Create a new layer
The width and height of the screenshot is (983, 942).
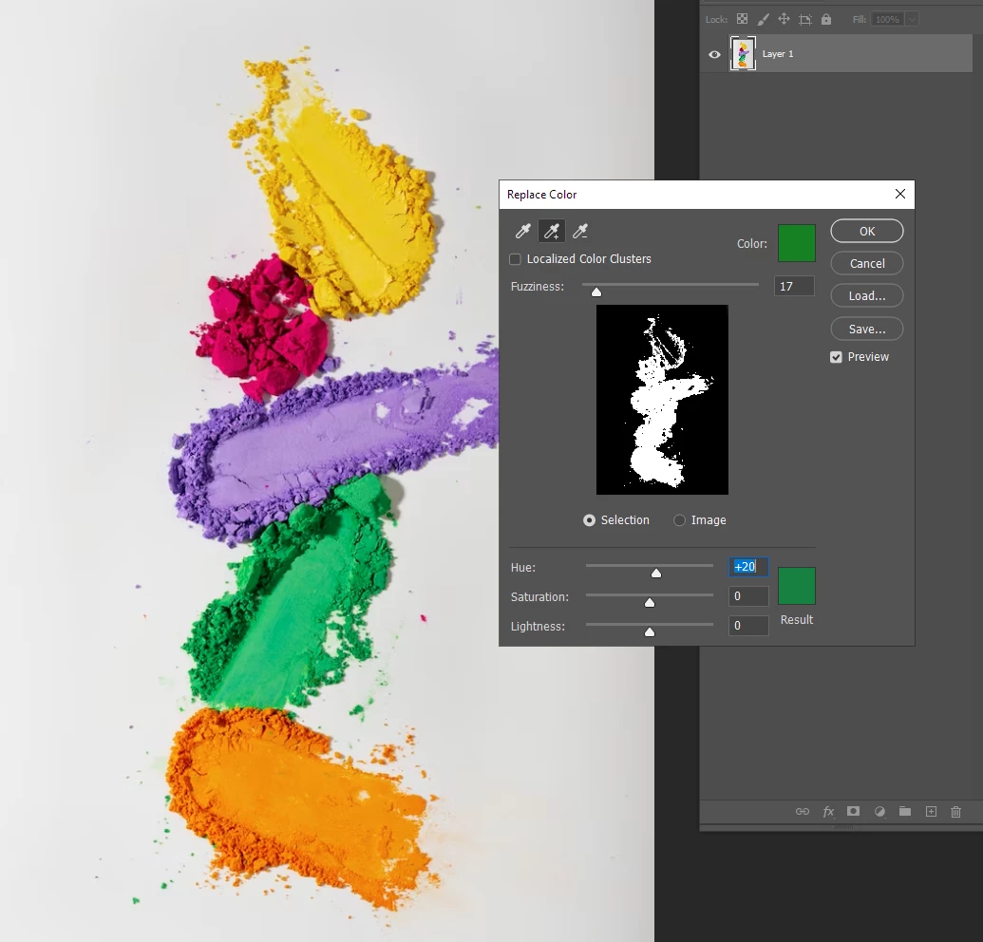pyautogui.click(x=931, y=811)
